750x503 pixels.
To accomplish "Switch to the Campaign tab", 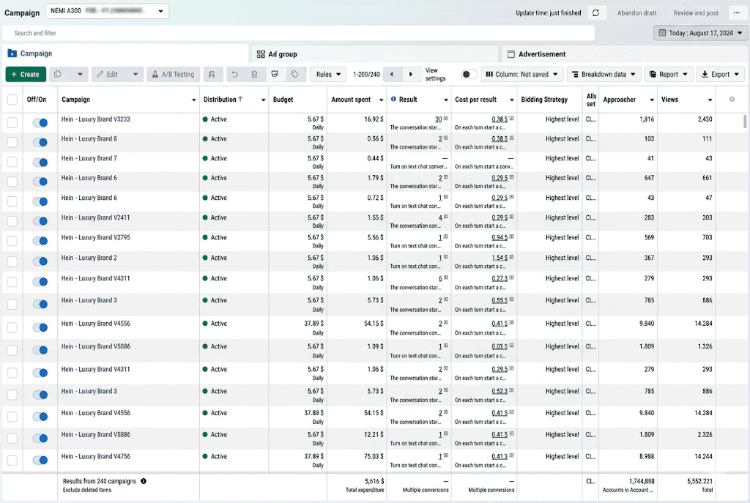I will click(125, 53).
